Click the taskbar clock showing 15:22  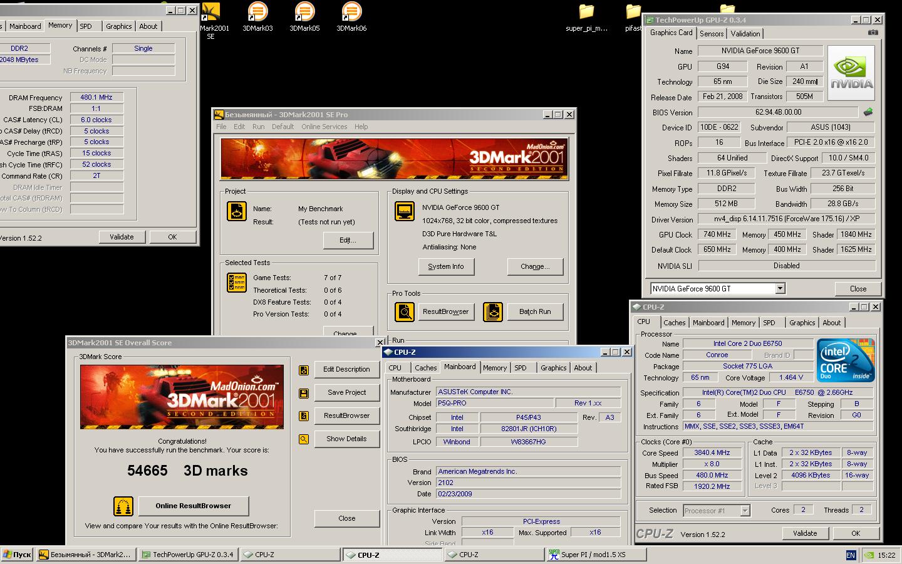click(x=886, y=555)
